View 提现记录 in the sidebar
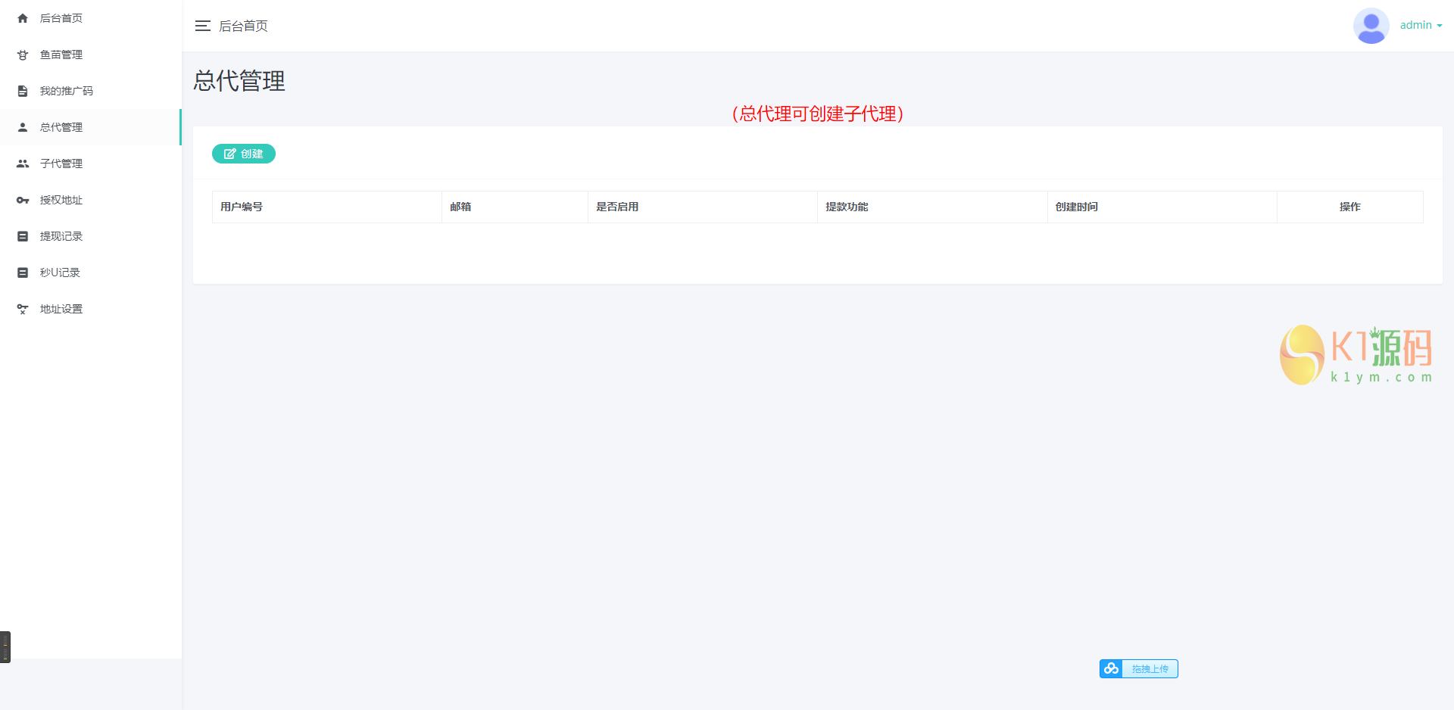This screenshot has width=1454, height=710. tap(91, 236)
